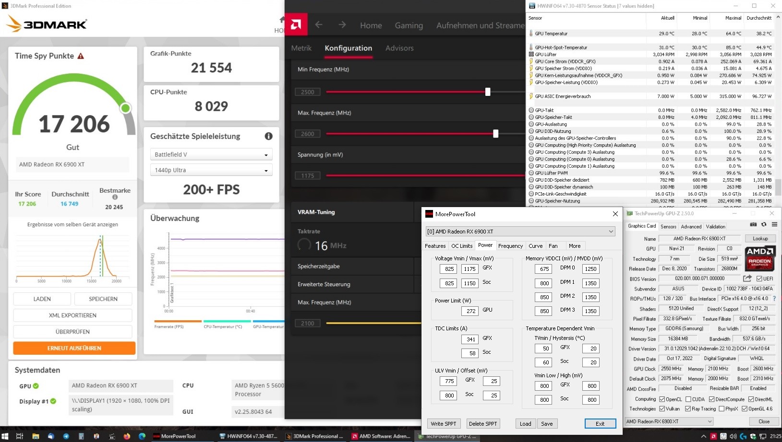This screenshot has height=442, width=782.
Task: Refresh GPU-Z with the refresh icon
Action: 764,224
